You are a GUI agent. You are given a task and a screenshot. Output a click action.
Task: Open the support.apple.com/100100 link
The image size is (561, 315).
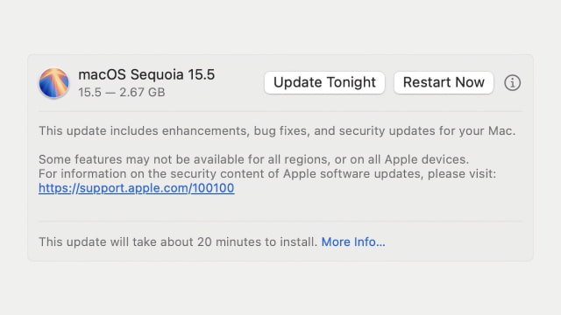[137, 188]
